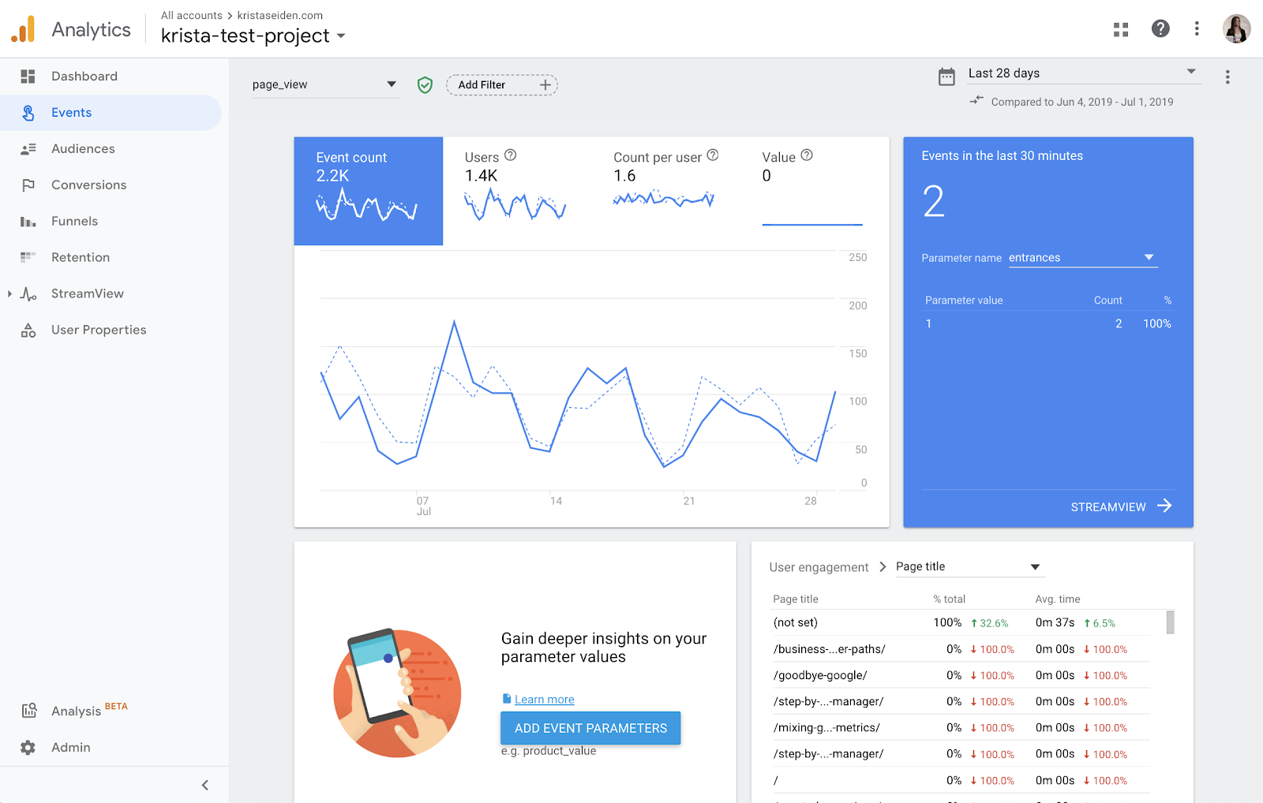Open the page_view event dropdown
The width and height of the screenshot is (1263, 803).
click(325, 84)
